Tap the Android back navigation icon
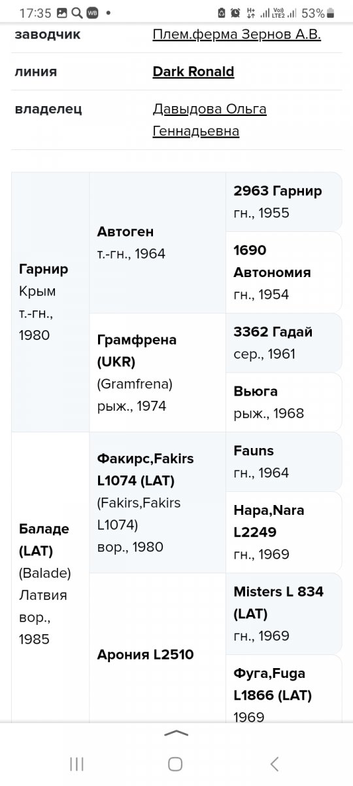Viewport: 353px width, 786px height. pos(275,763)
